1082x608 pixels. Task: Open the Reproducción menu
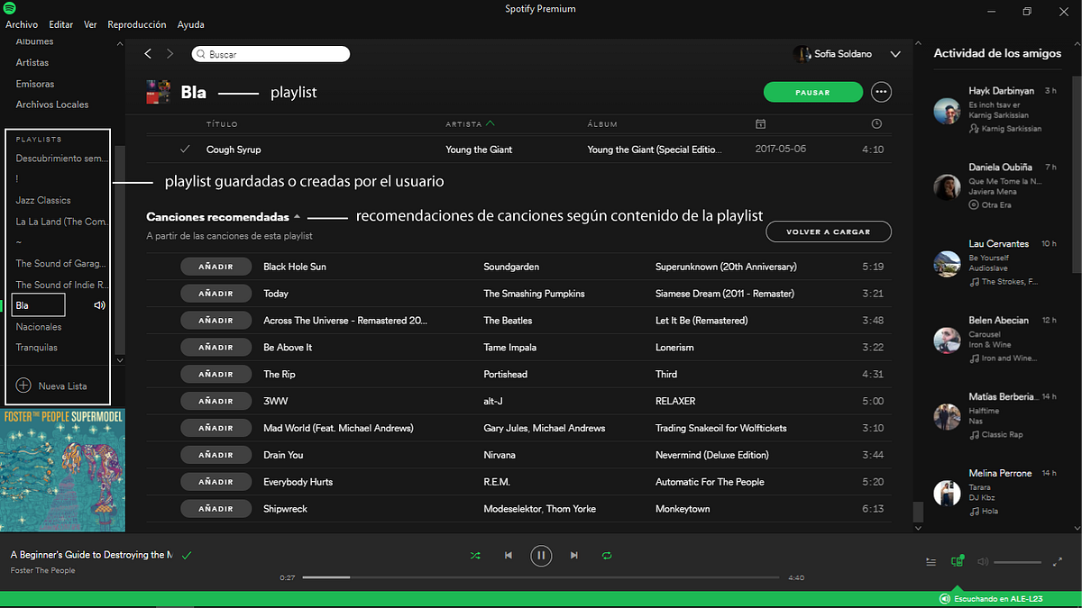[137, 24]
